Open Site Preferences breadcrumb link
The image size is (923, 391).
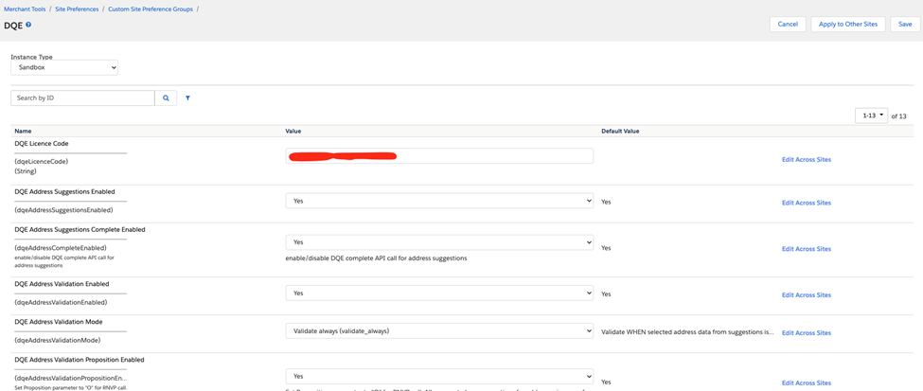tap(77, 9)
